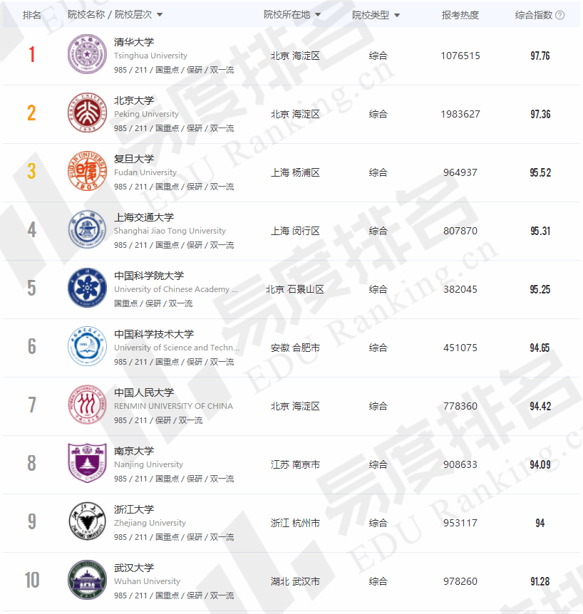
Task: Click the 武汉大学 name link
Action: click(x=134, y=568)
